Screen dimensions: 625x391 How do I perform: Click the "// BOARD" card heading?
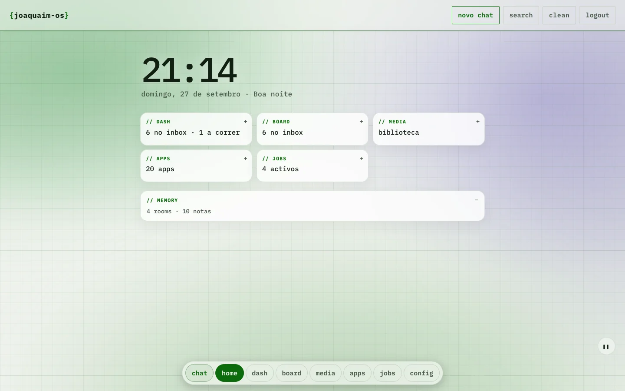coord(276,122)
